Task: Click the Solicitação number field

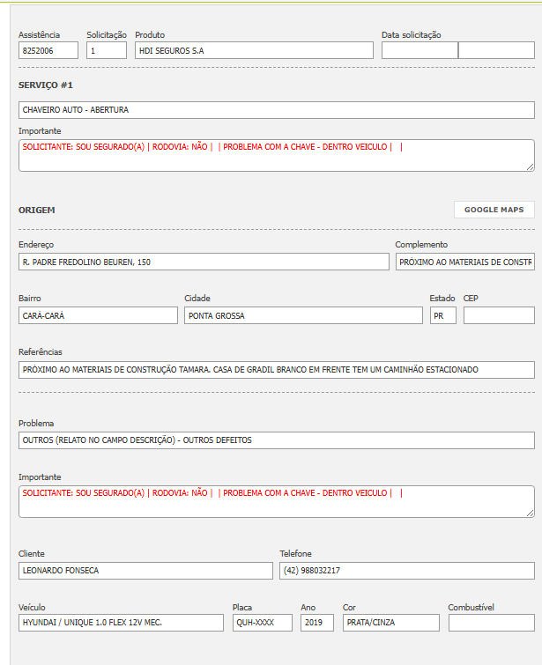Action: tap(107, 51)
